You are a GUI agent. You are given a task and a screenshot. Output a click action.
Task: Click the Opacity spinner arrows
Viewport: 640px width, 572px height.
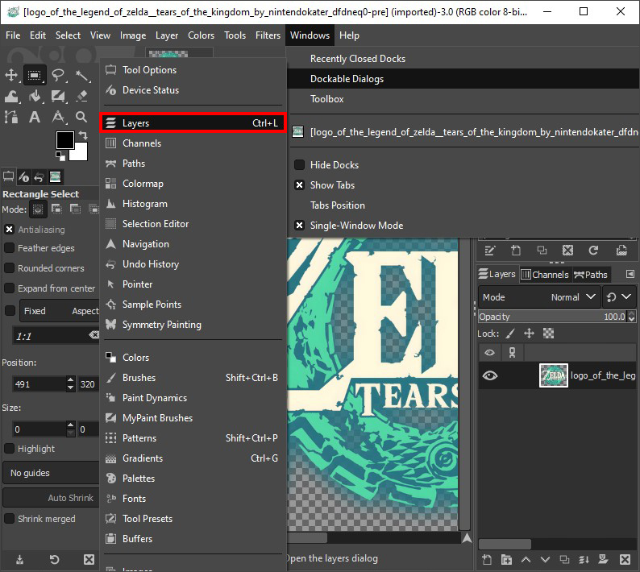(631, 317)
